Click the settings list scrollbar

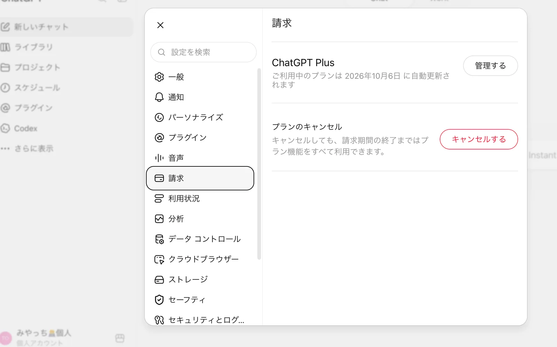[x=259, y=164]
